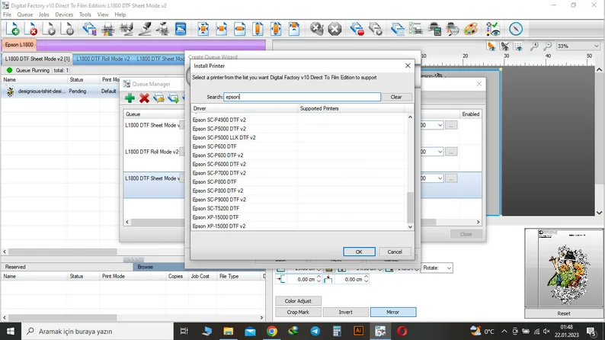The image size is (605, 340).
Task: Open the dropdown in the highlighted queue row
Action: pos(440,178)
